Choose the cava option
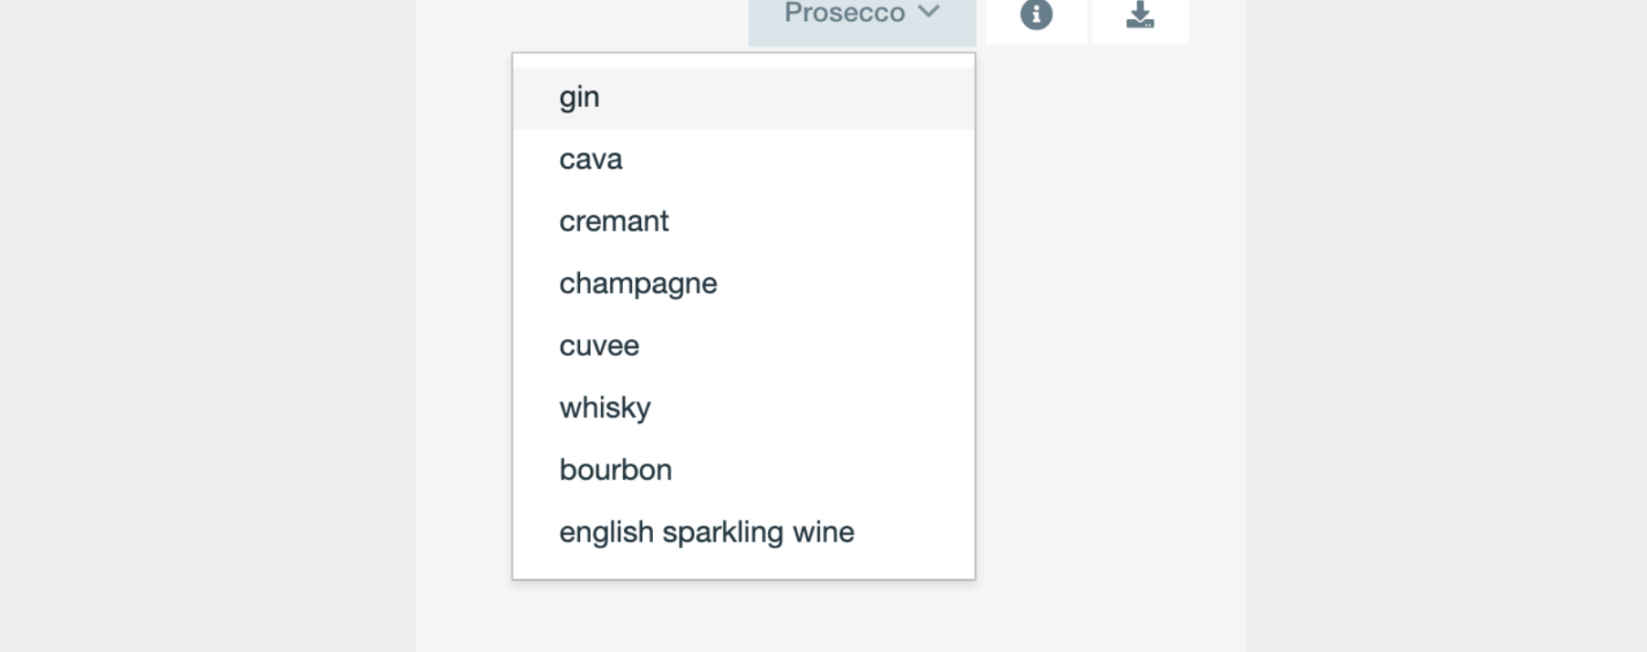The width and height of the screenshot is (1647, 652). 591,160
